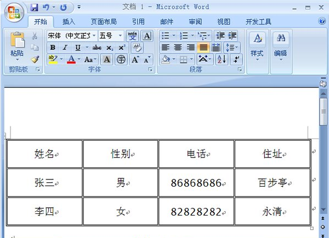Viewport: 329px width, 238px height.
Task: Open the 段落 dialog launcher
Action: click(240, 69)
